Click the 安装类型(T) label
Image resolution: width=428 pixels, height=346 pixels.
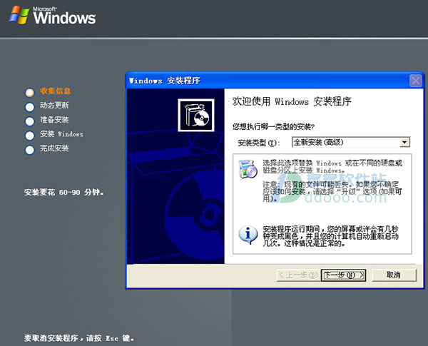[x=258, y=143]
